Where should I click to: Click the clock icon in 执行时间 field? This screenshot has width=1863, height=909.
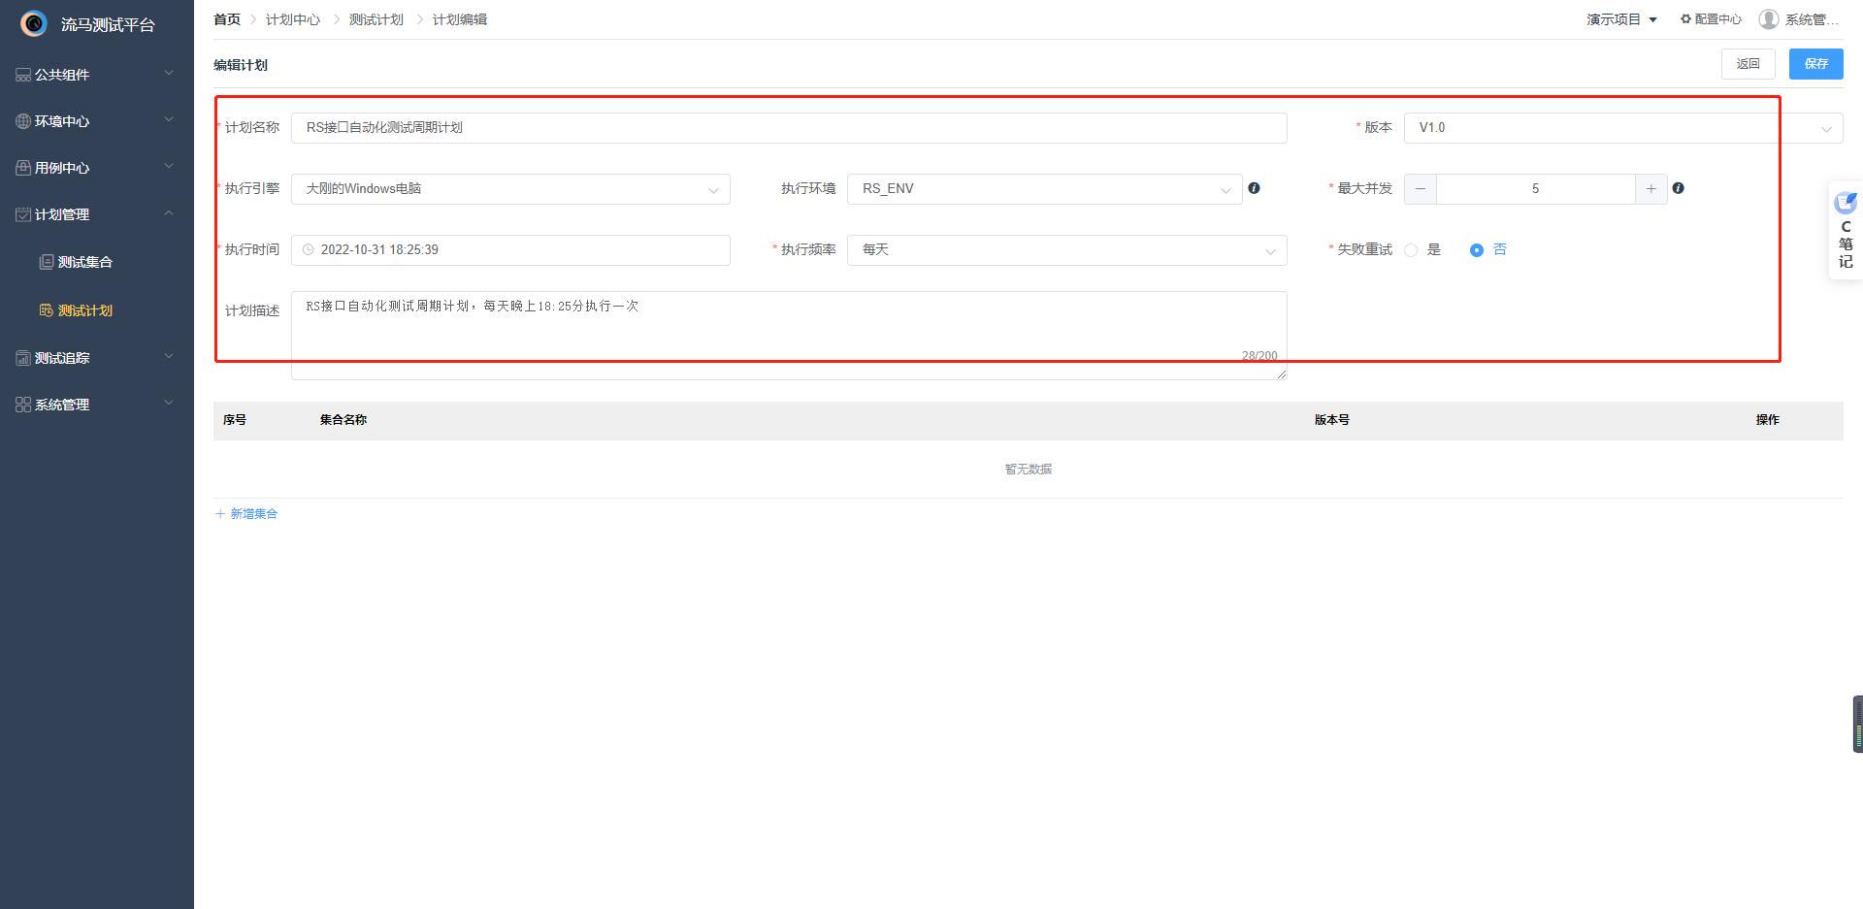(x=309, y=250)
